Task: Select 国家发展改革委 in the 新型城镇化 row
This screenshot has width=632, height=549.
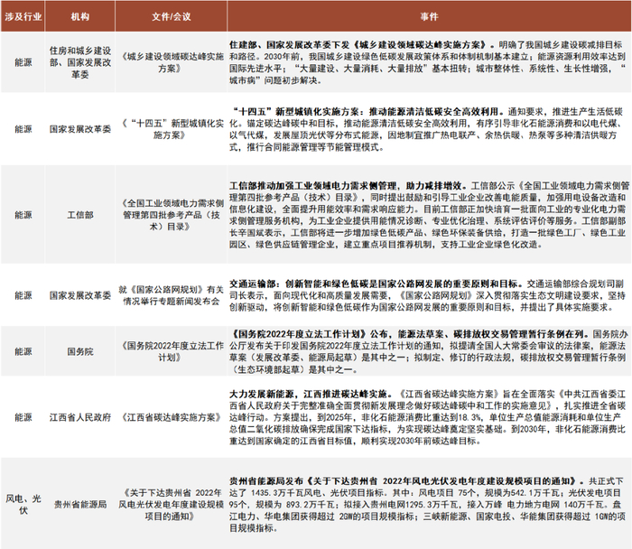Action: (x=79, y=129)
